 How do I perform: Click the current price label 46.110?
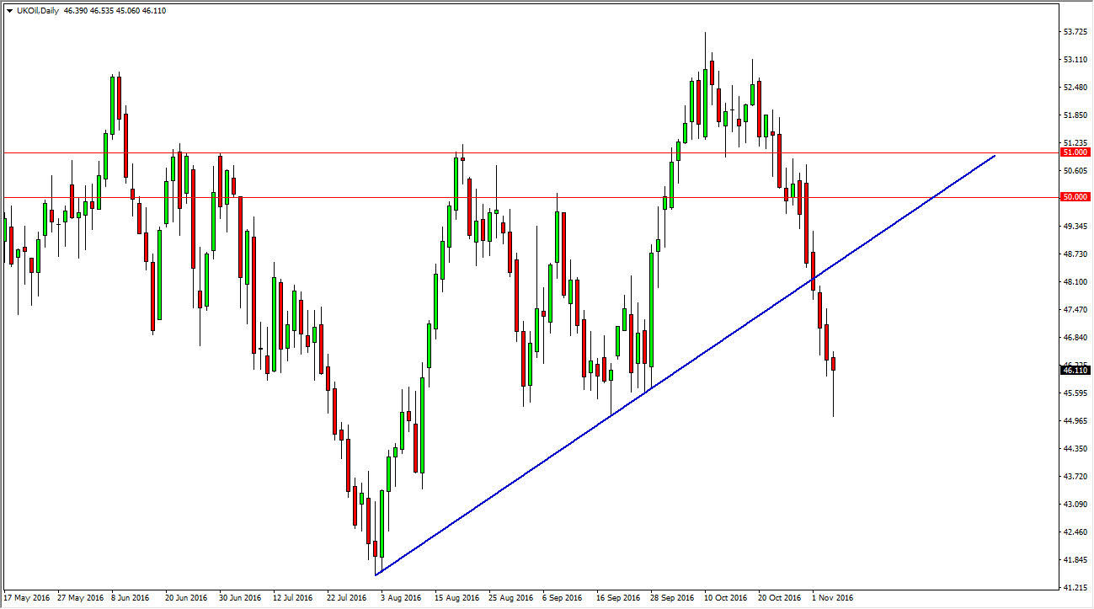point(1075,371)
